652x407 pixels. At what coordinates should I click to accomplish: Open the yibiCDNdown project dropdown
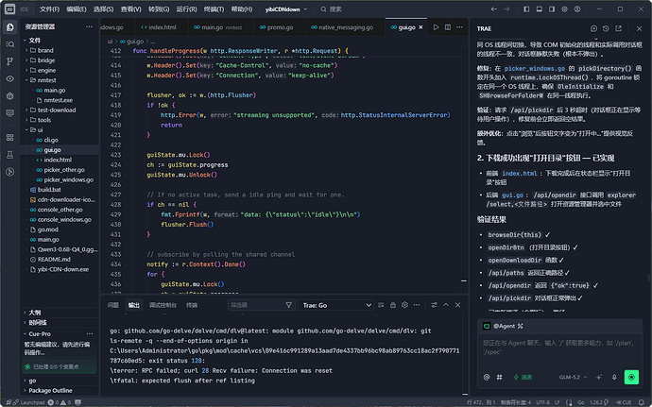tap(286, 9)
